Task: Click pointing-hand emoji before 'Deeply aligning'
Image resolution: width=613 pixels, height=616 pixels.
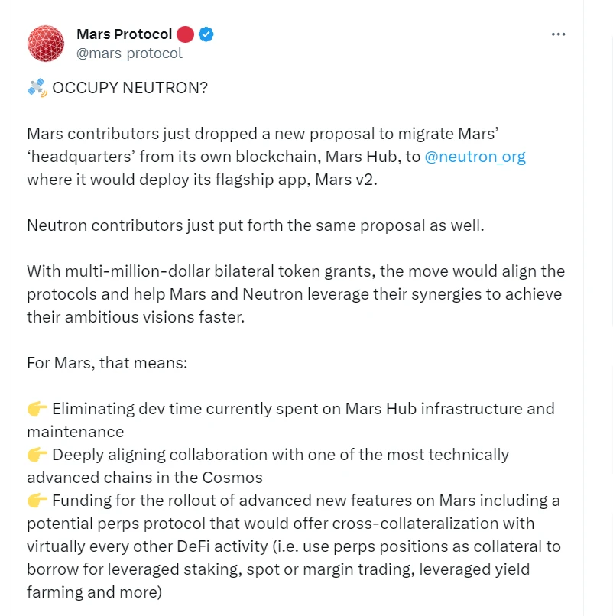Action: [x=37, y=455]
